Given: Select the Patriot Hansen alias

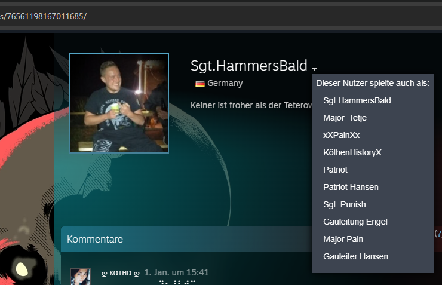Looking at the screenshot, I should tap(351, 187).
